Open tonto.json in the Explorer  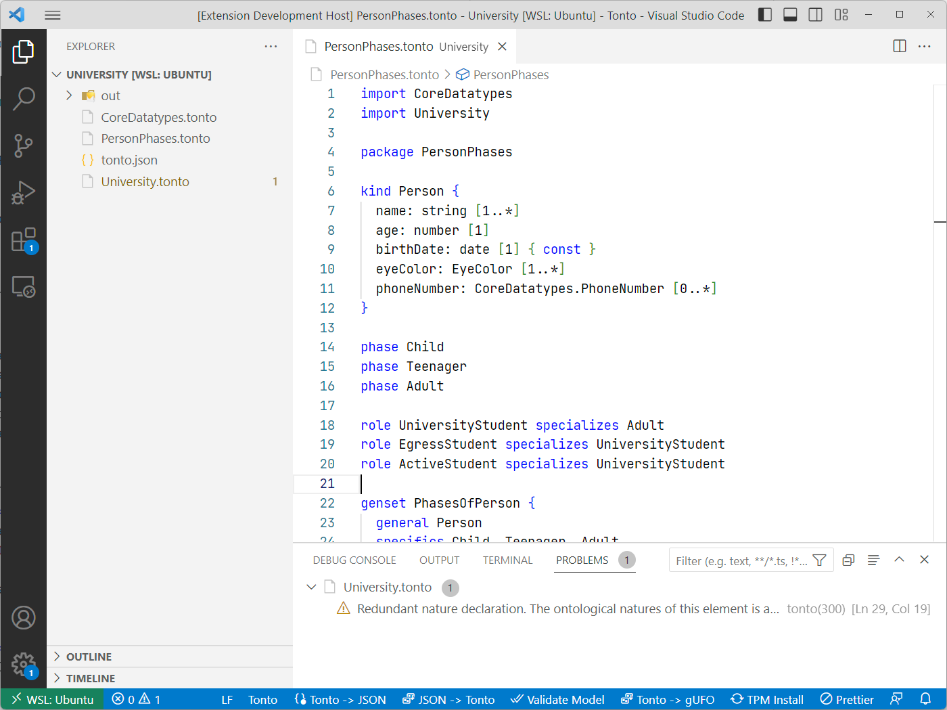point(129,160)
